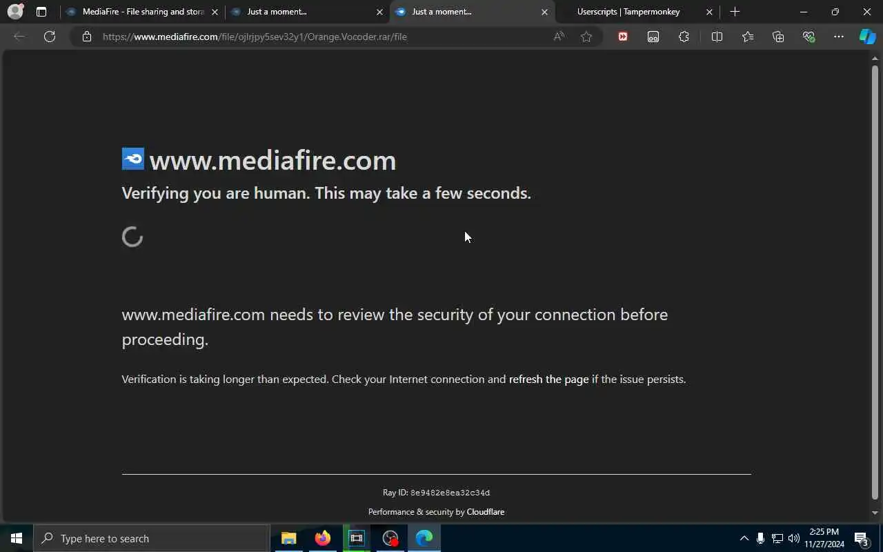Click the page scrollbar up arrow
The image size is (883, 552).
875,59
